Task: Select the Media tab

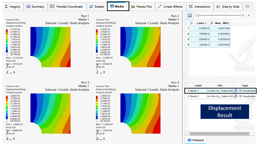Action: pos(118,6)
